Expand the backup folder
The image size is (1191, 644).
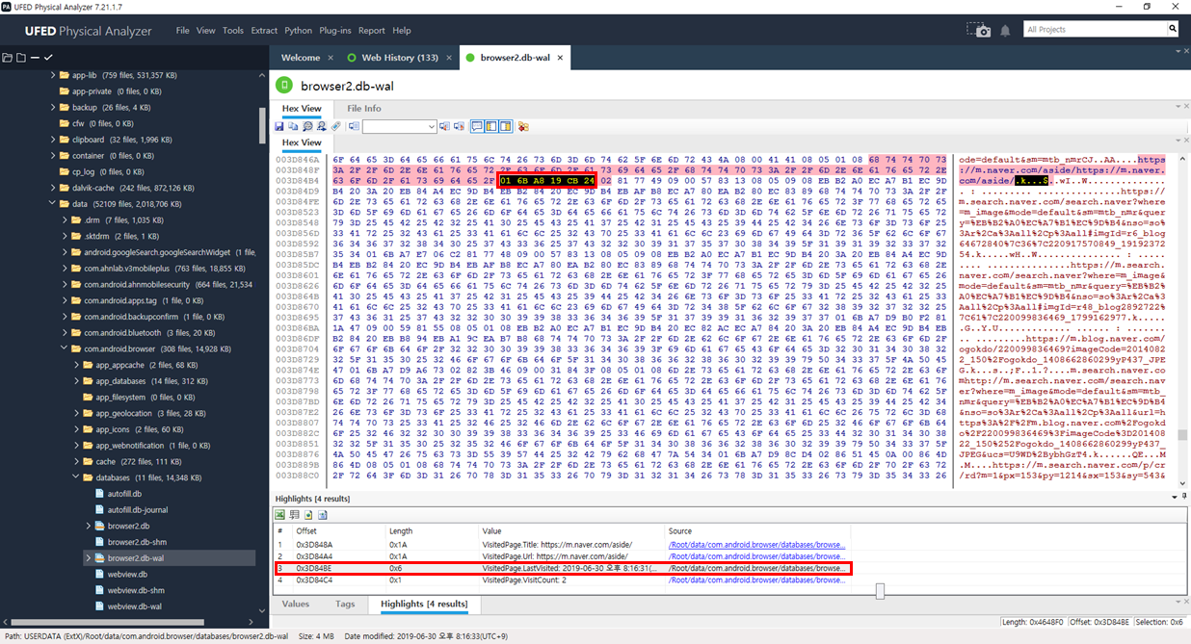pos(53,107)
